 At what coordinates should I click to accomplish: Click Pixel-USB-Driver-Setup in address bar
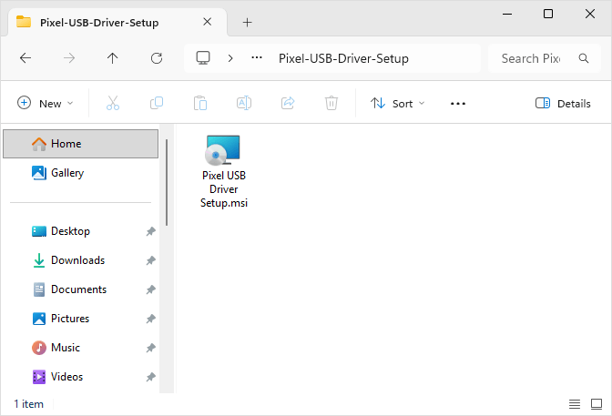[343, 58]
